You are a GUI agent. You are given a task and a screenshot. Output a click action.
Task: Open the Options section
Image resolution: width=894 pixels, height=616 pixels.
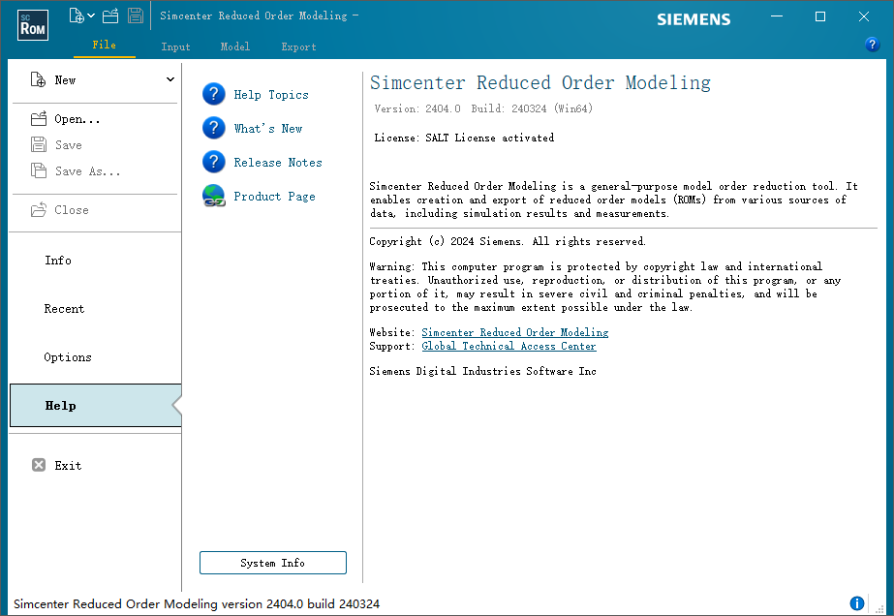[x=68, y=357]
